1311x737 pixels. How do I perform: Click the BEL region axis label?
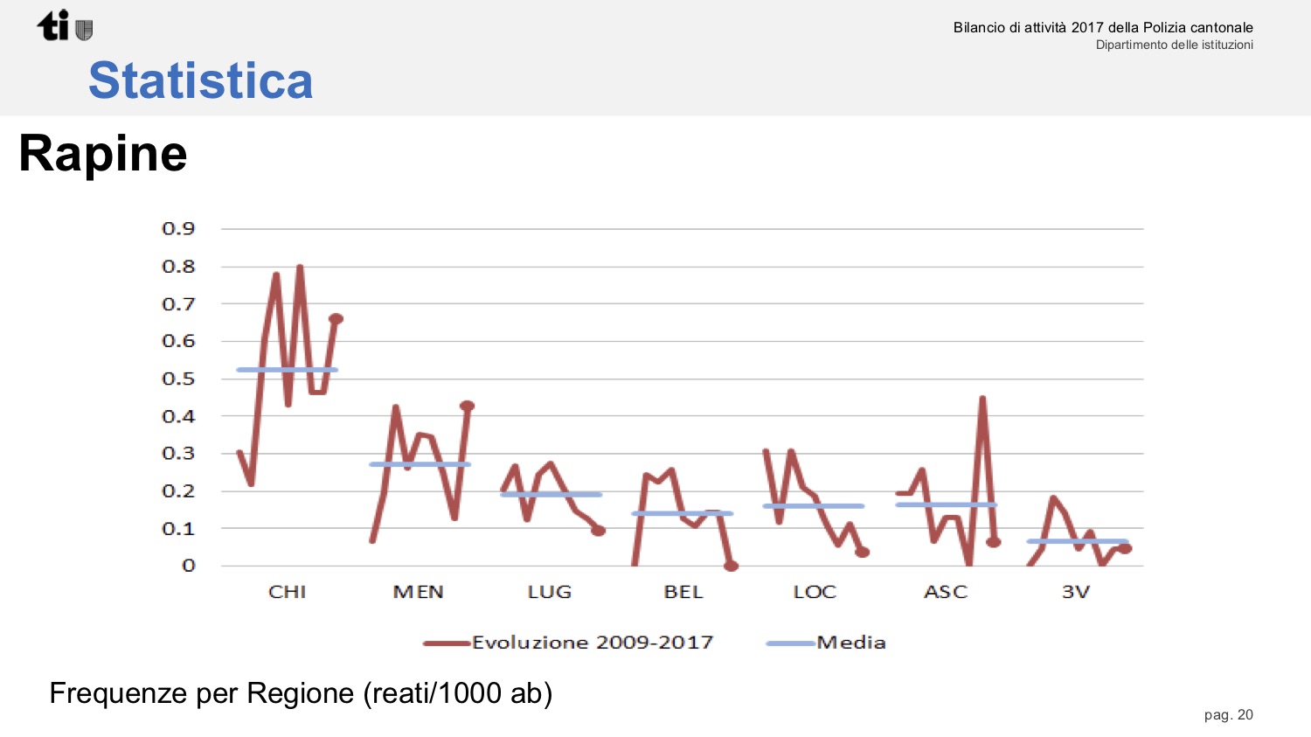[x=683, y=592]
